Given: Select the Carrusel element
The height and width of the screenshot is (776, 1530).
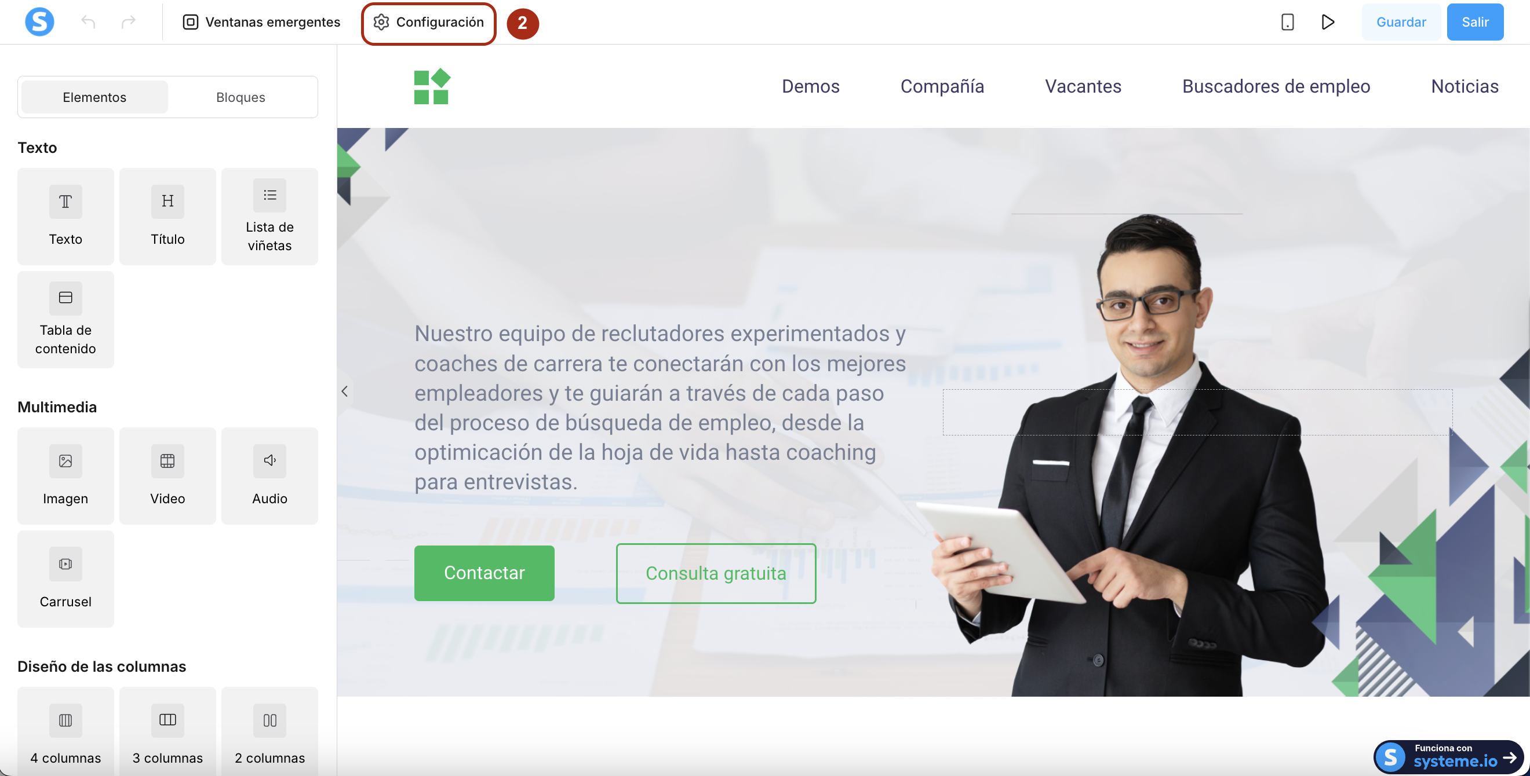Looking at the screenshot, I should 65,579.
